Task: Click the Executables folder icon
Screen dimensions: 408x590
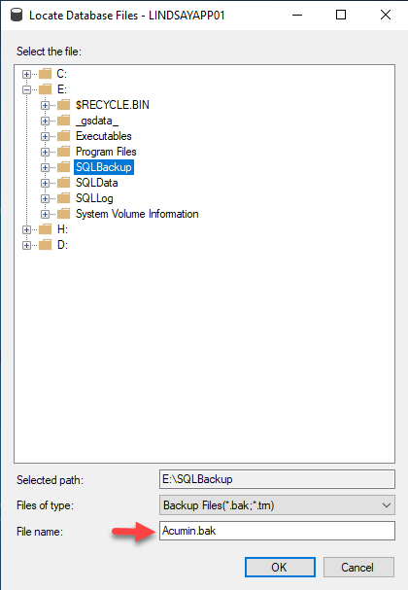Action: 63,136
